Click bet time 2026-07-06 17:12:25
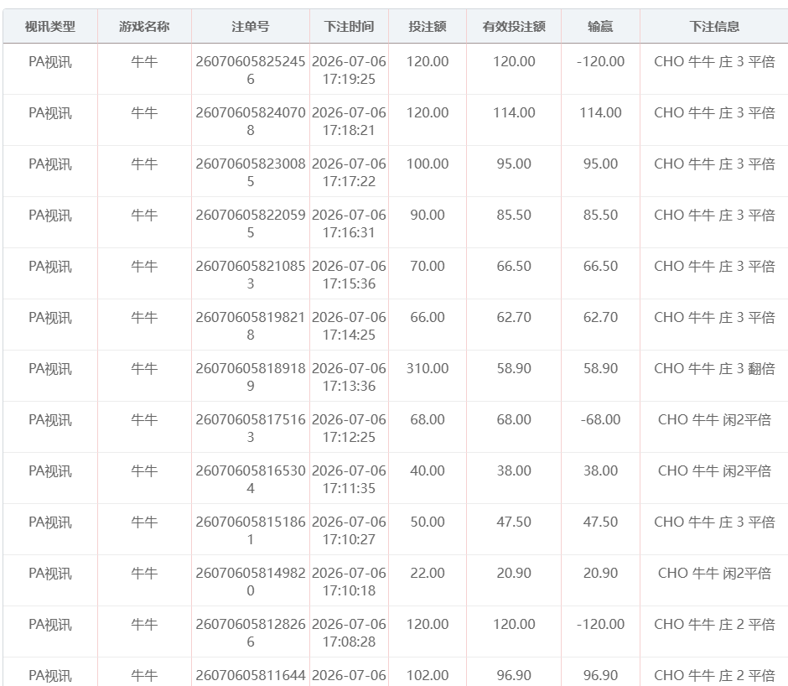Viewport: 788px width, 686px height. pyautogui.click(x=349, y=428)
